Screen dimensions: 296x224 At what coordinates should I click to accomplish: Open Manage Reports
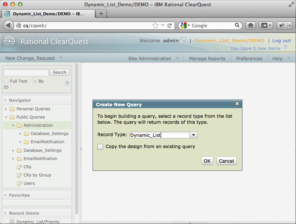tap(207, 59)
